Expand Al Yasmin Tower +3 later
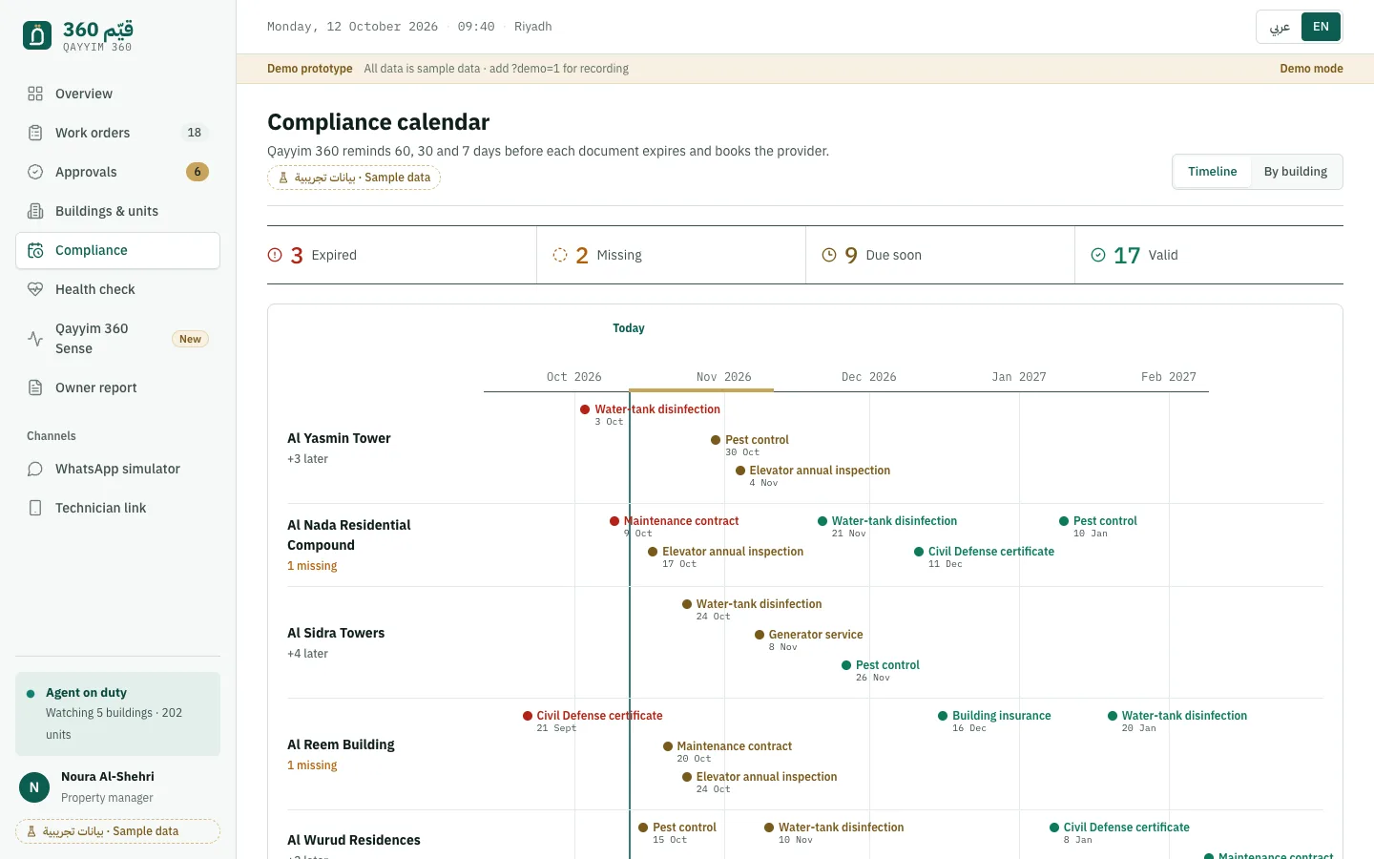 tap(307, 459)
